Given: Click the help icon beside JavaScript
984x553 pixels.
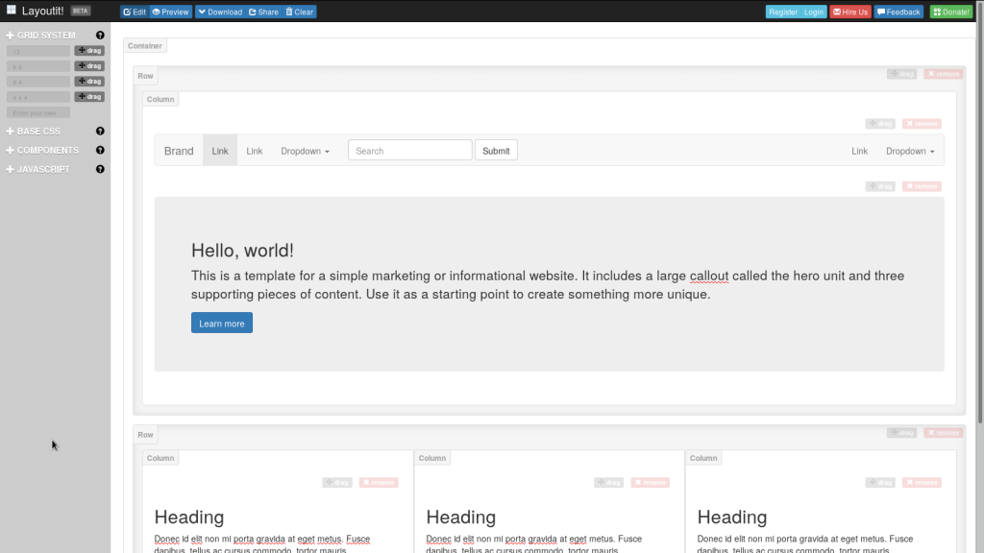Looking at the screenshot, I should click(x=100, y=170).
